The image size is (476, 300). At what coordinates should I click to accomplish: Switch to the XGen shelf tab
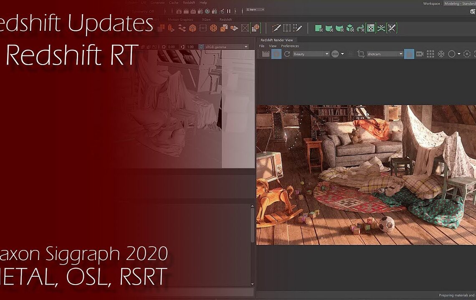[x=207, y=20]
